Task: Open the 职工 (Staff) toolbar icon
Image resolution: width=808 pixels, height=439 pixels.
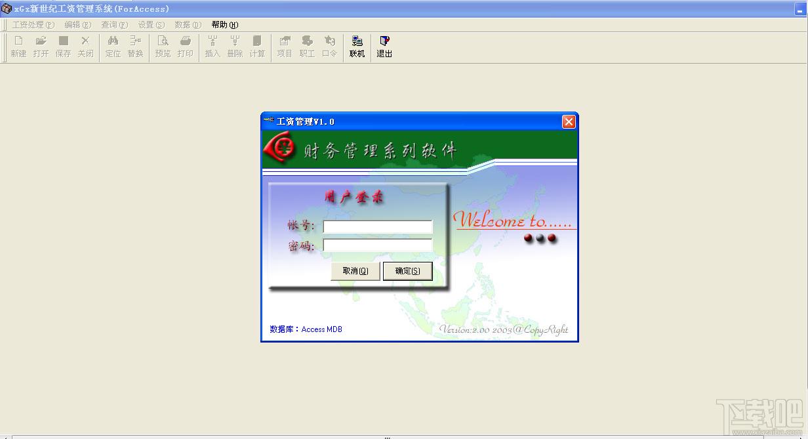Action: pyautogui.click(x=307, y=47)
